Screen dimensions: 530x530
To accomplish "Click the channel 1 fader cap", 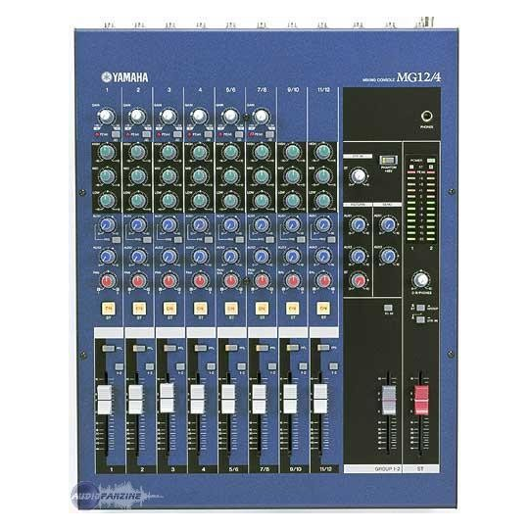I will pyautogui.click(x=105, y=399).
